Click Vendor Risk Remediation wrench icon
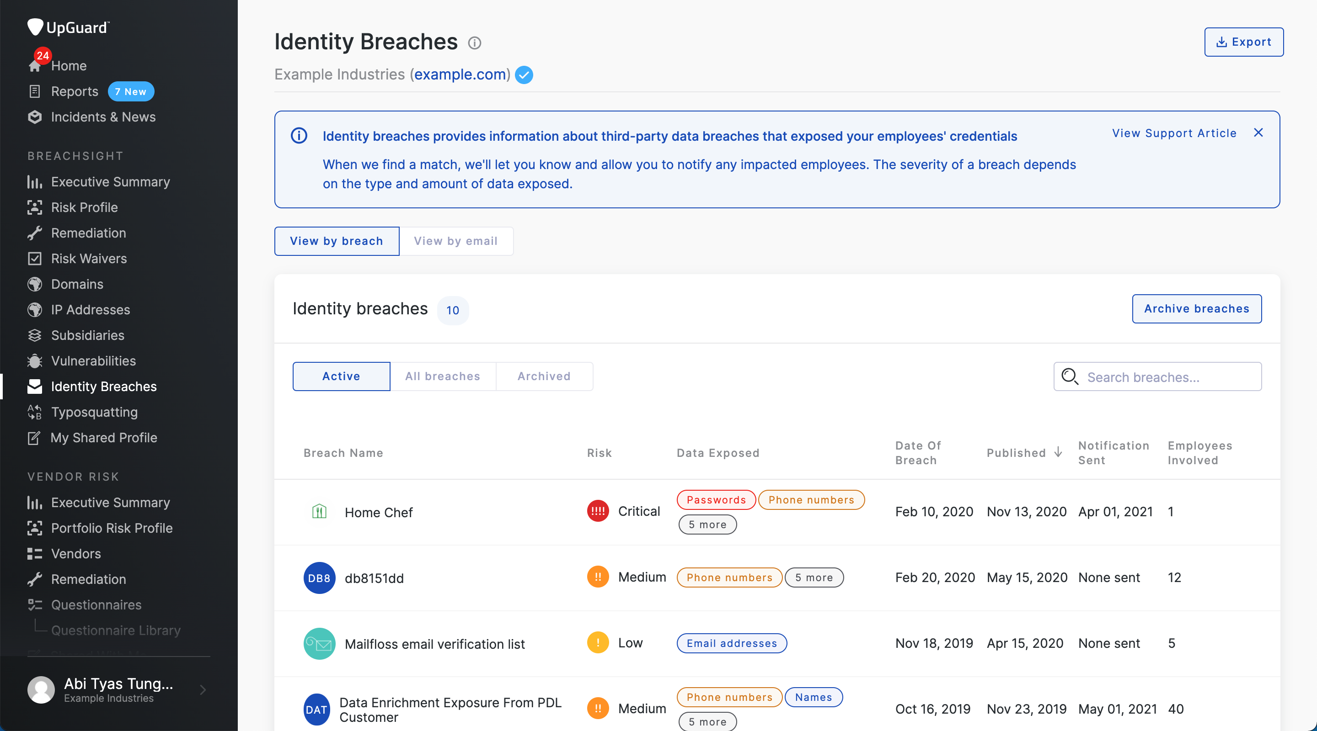This screenshot has width=1317, height=731. [35, 579]
